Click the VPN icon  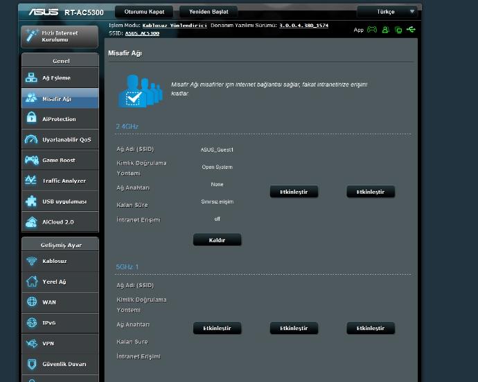(x=32, y=343)
